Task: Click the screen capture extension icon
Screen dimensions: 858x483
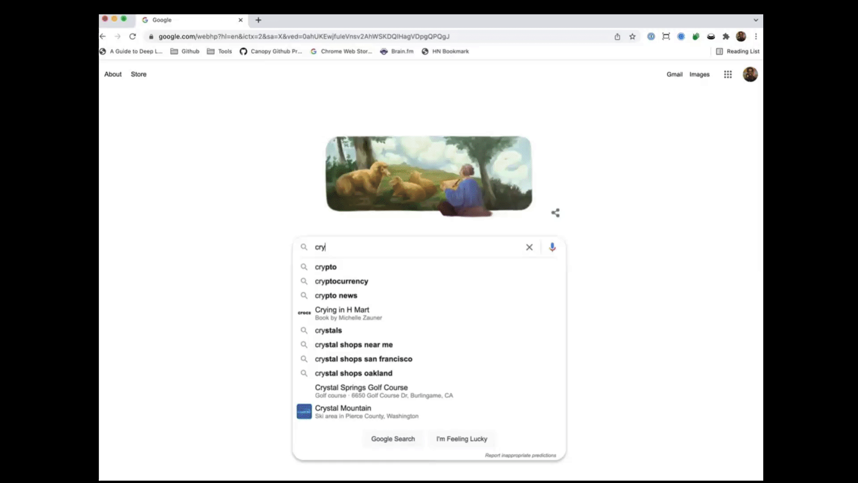Action: (666, 37)
